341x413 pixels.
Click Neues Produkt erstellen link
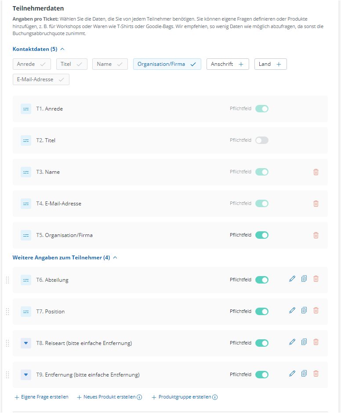pos(106,397)
